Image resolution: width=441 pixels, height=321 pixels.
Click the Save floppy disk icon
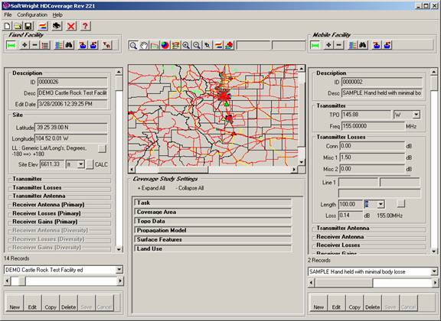[28, 26]
